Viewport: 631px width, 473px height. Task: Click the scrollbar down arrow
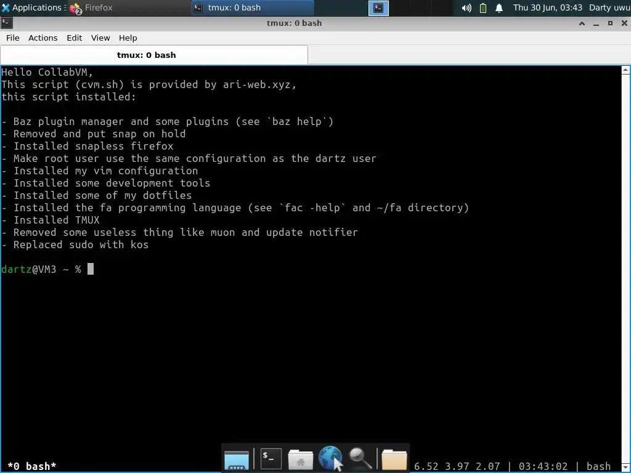click(626, 467)
